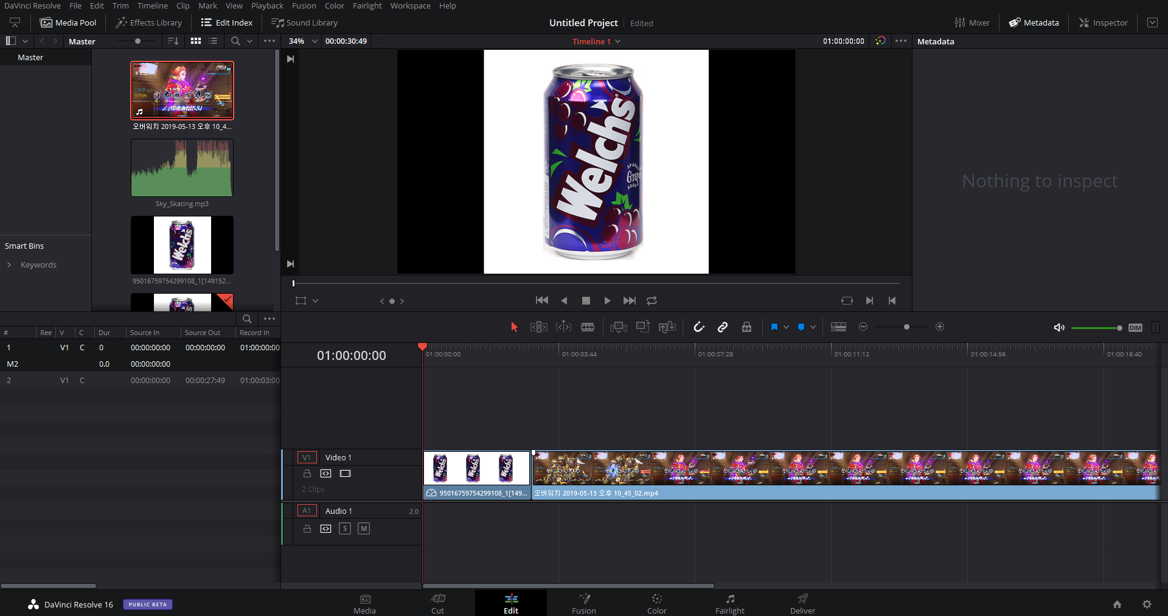
Task: Switch to the Cut page tab
Action: click(437, 604)
